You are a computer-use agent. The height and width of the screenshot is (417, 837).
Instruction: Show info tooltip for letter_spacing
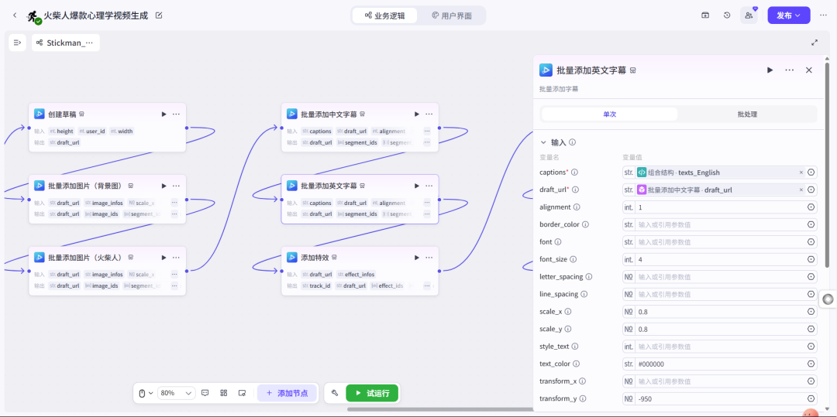[589, 277]
